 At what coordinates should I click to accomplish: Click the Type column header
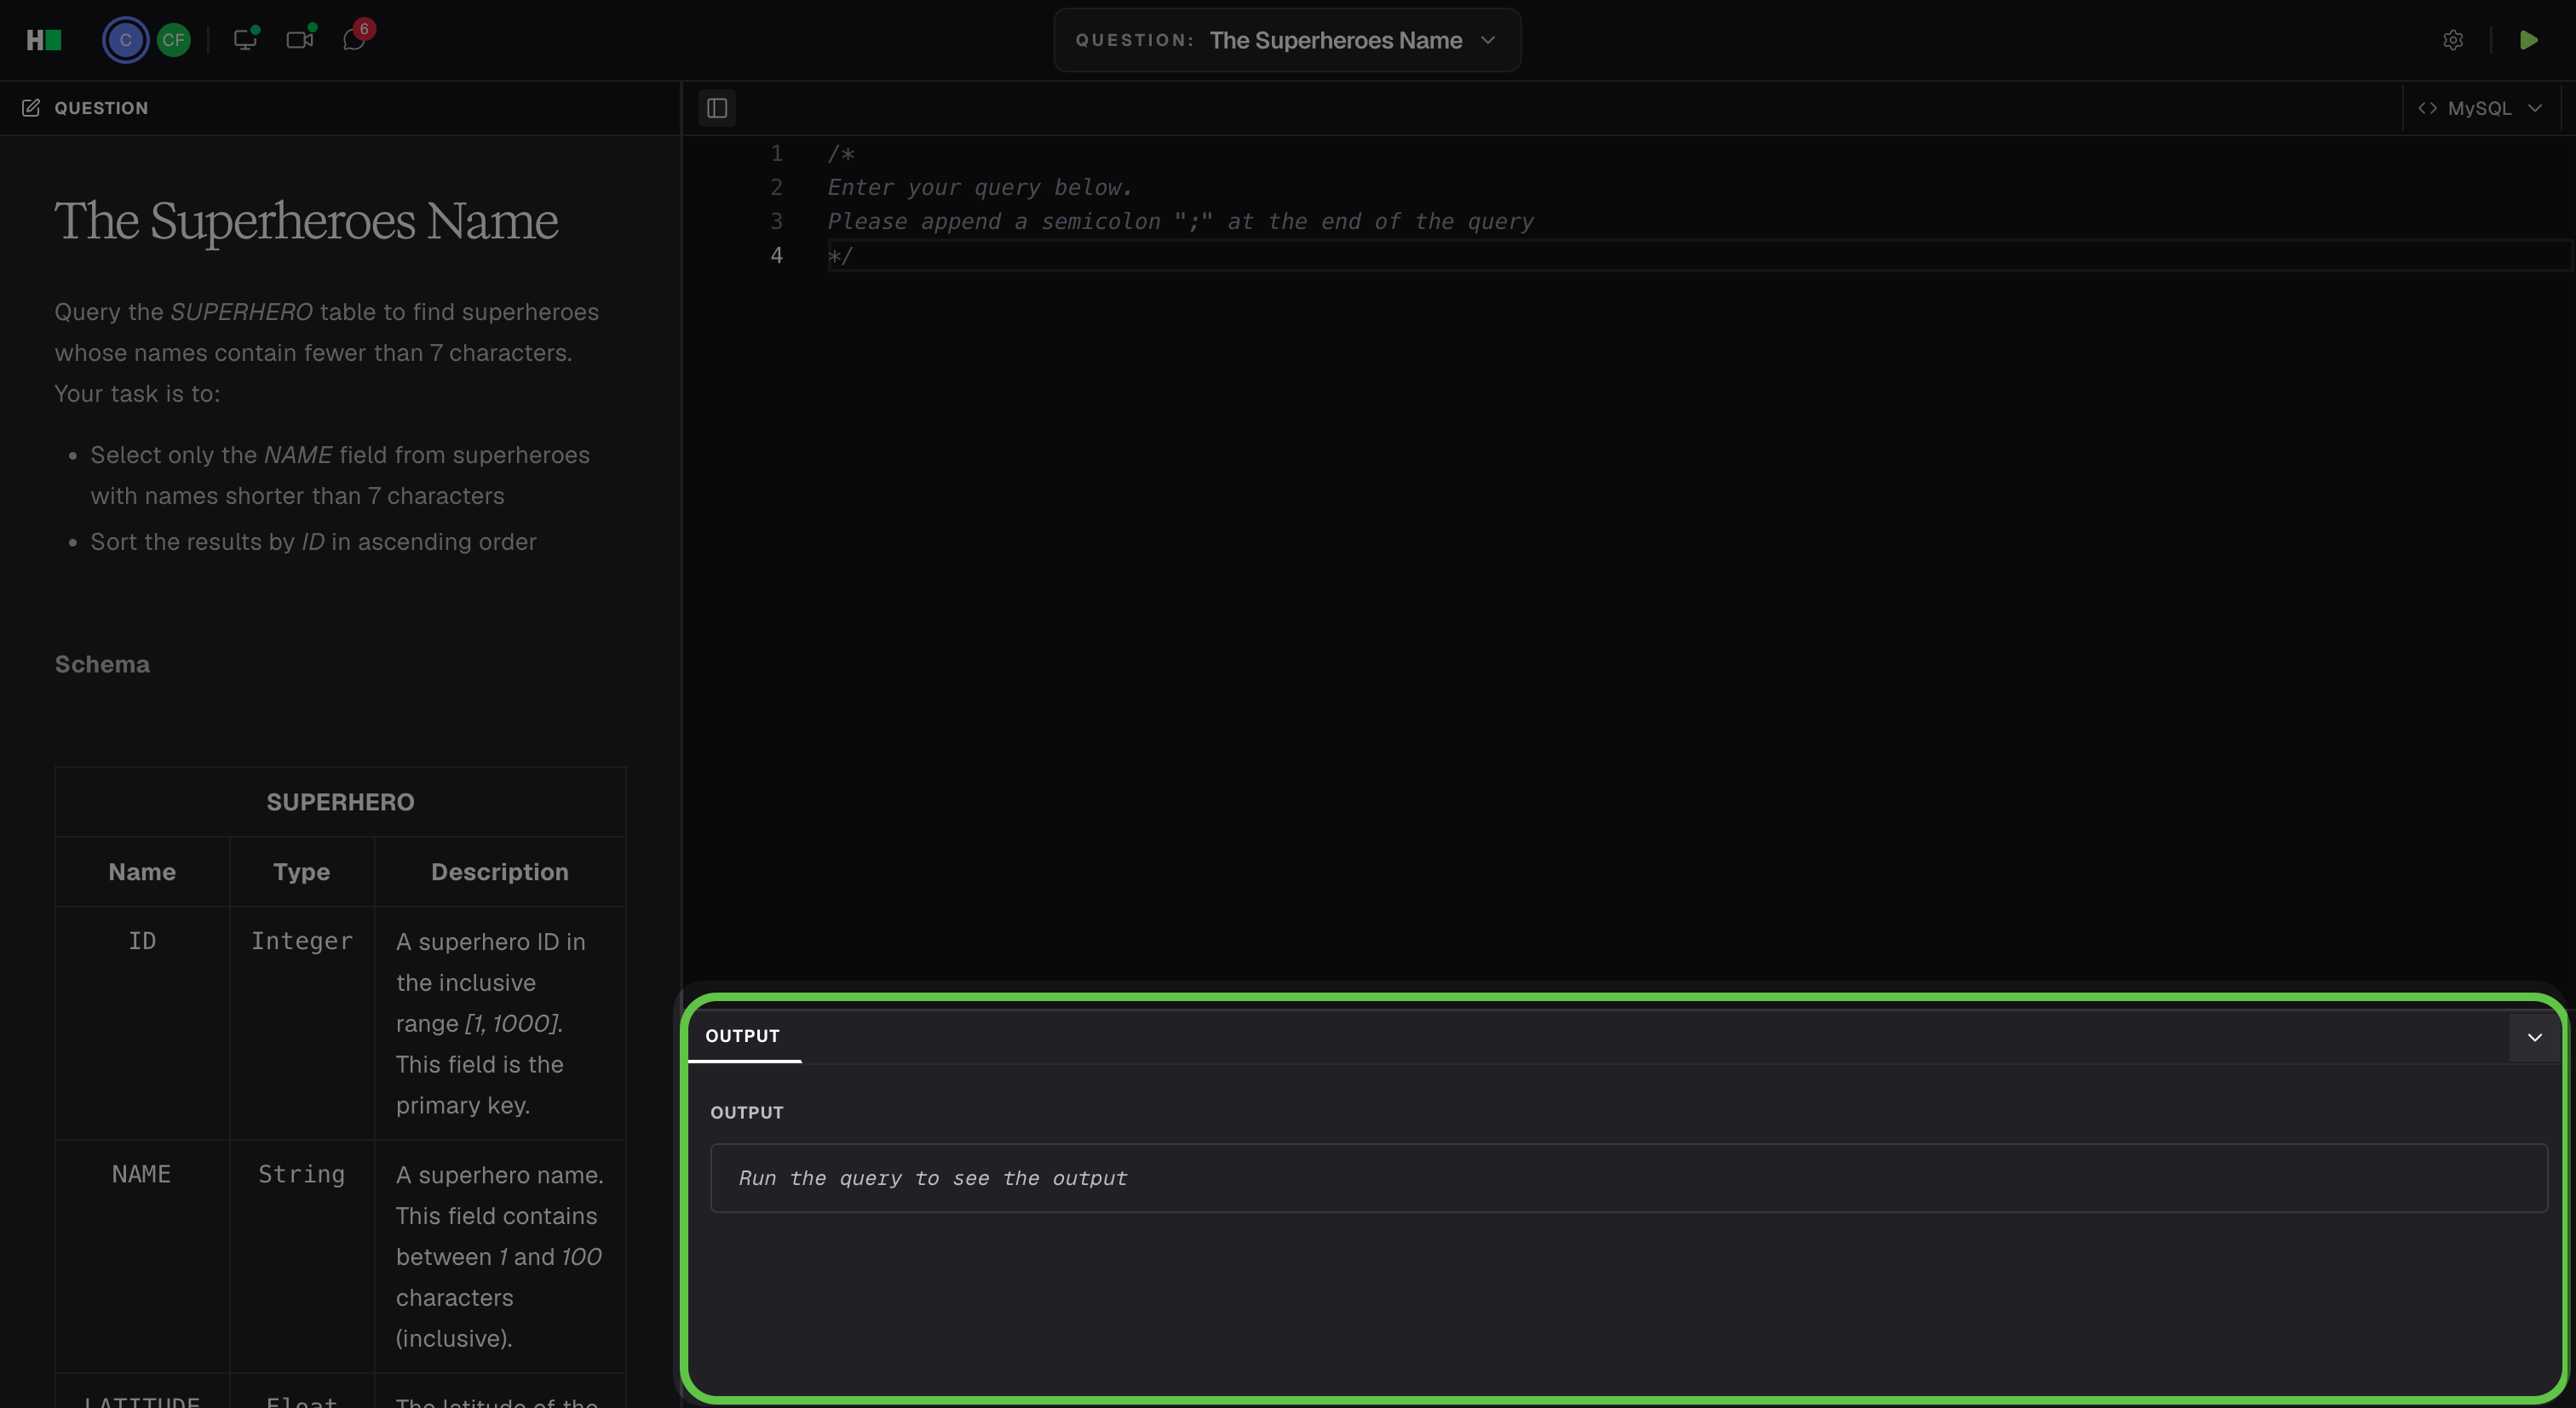[x=301, y=873]
